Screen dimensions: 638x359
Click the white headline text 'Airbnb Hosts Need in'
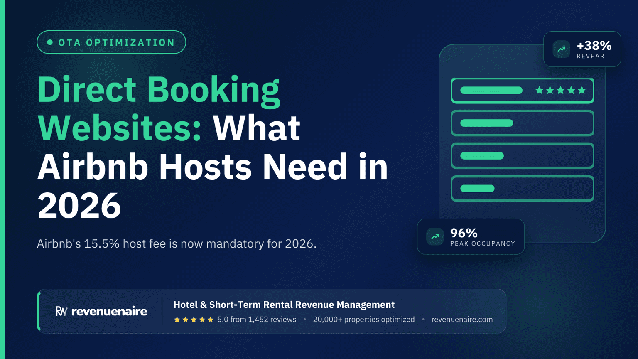213,167
